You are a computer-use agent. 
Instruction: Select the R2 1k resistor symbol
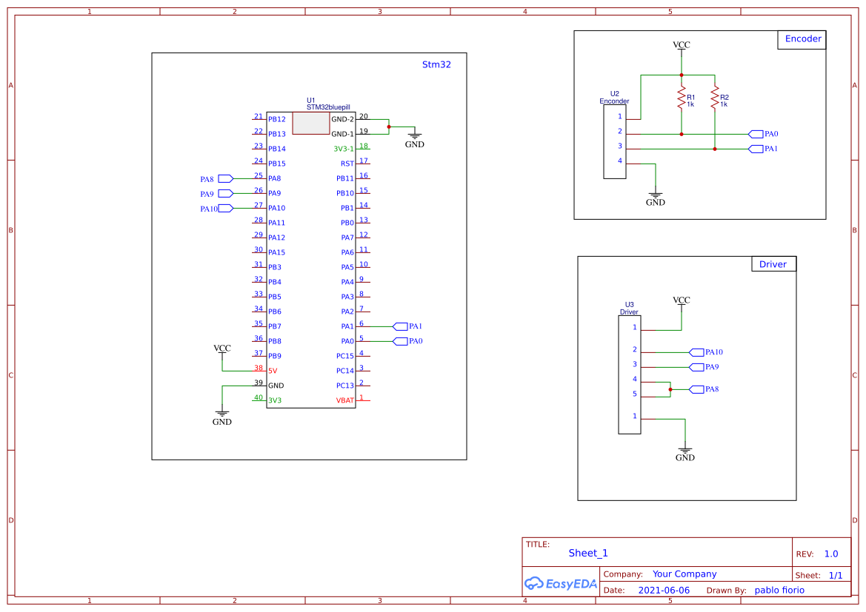[x=715, y=99]
